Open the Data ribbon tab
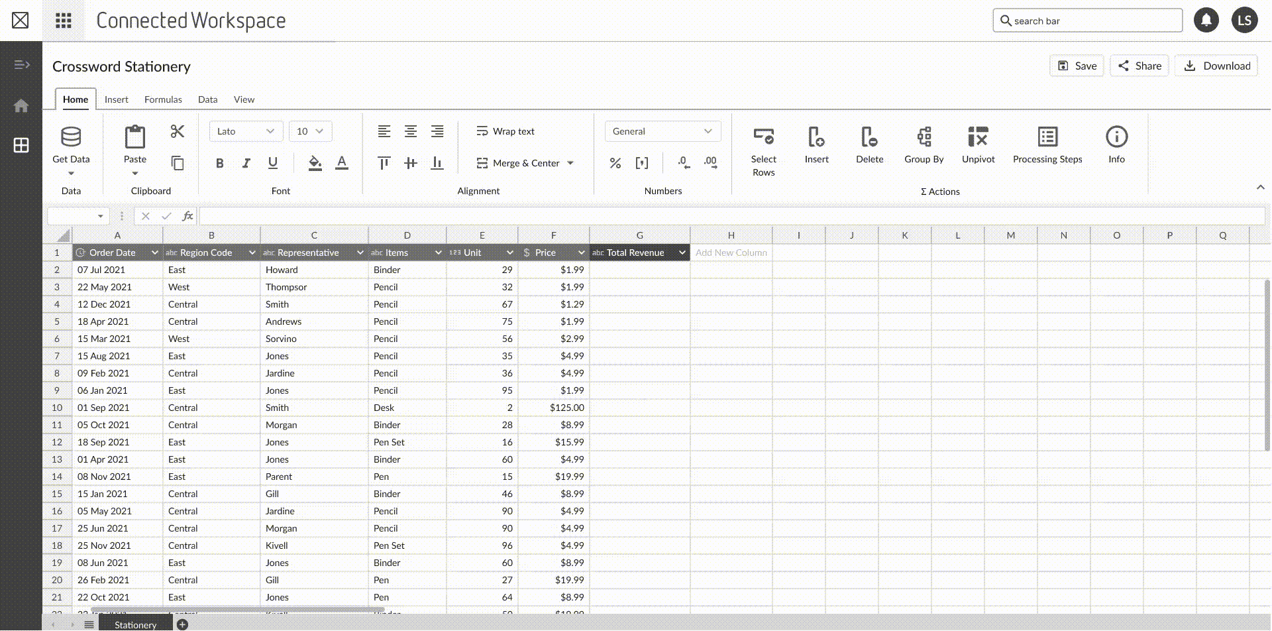 click(x=207, y=99)
